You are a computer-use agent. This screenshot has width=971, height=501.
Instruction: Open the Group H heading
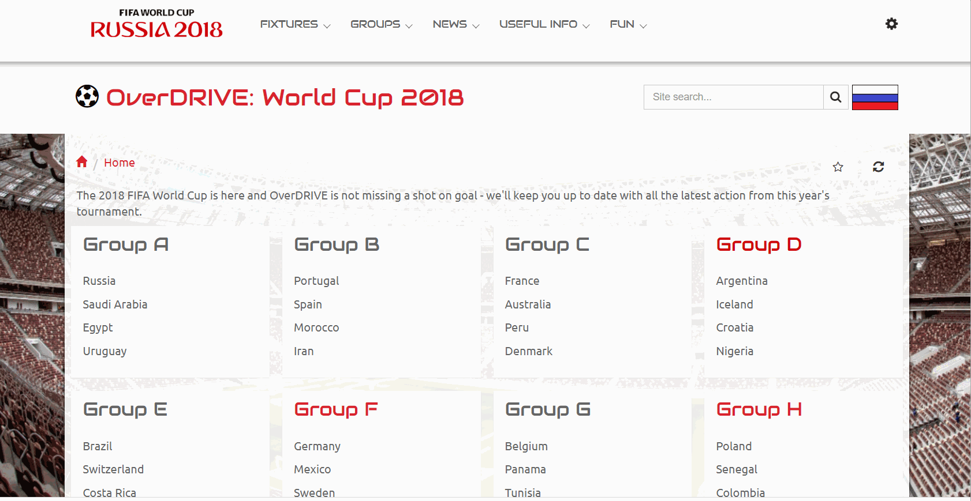point(758,409)
